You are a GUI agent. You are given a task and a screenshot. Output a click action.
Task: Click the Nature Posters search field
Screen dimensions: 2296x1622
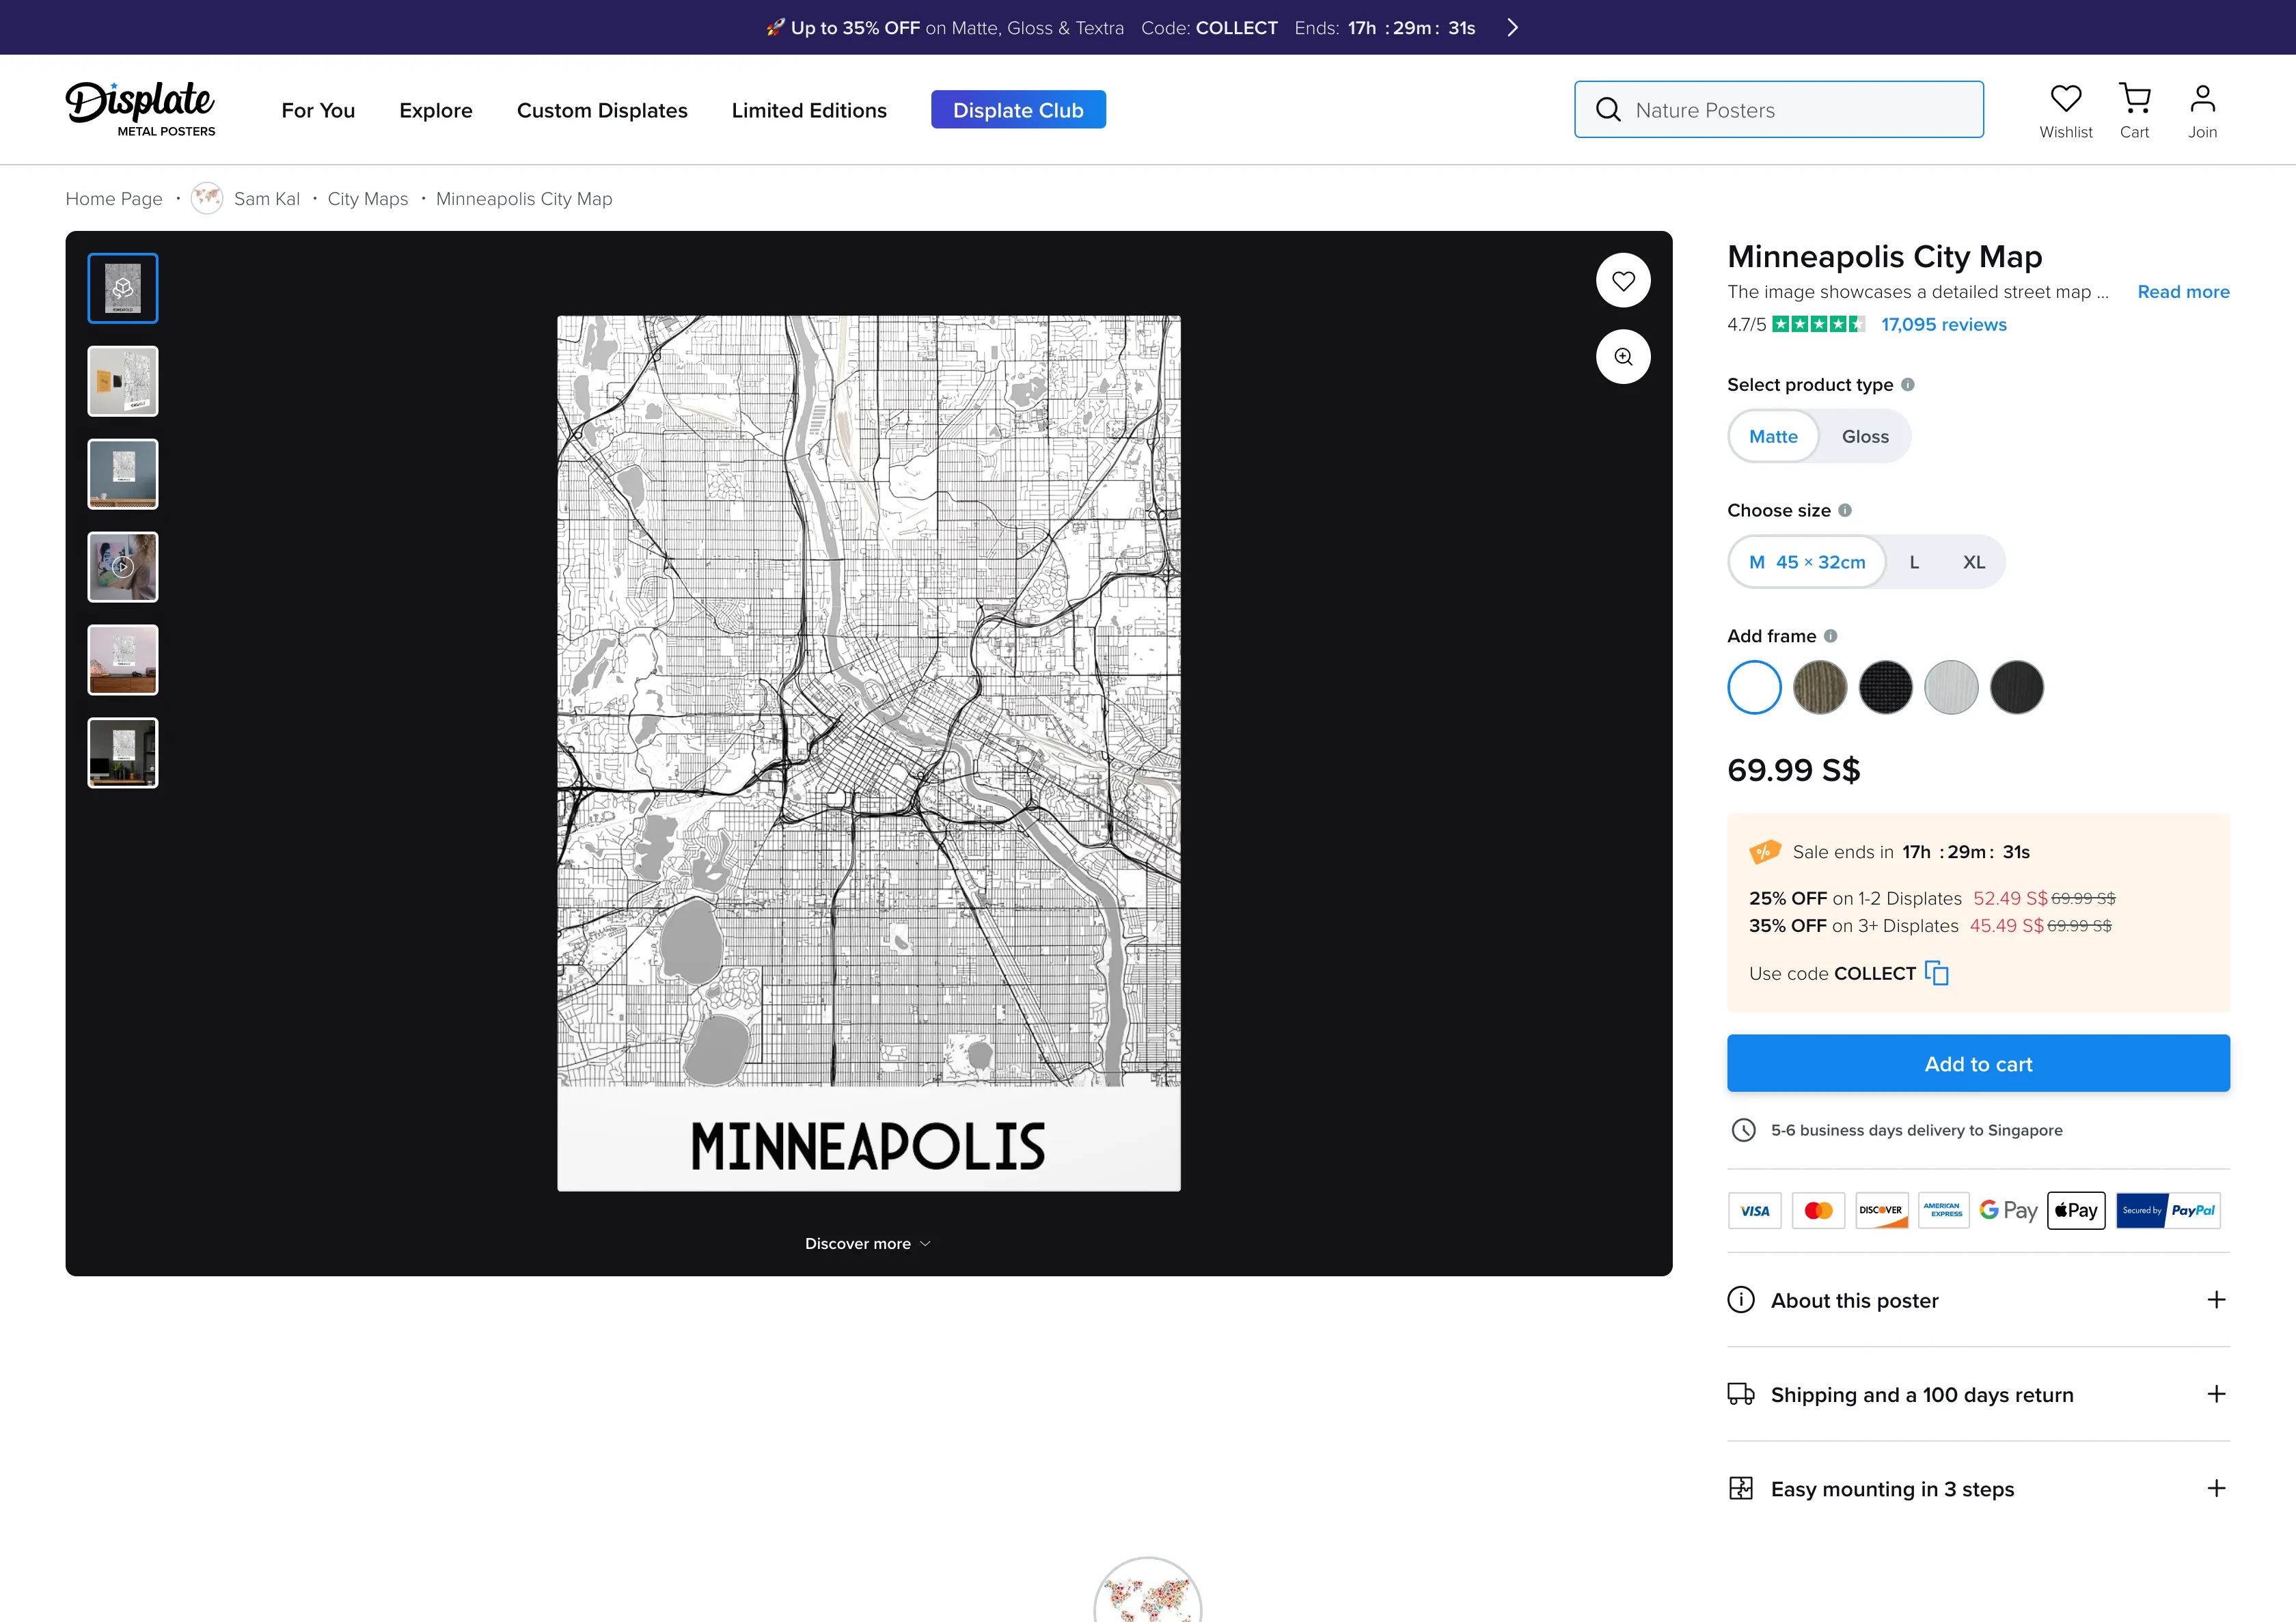tap(1779, 110)
